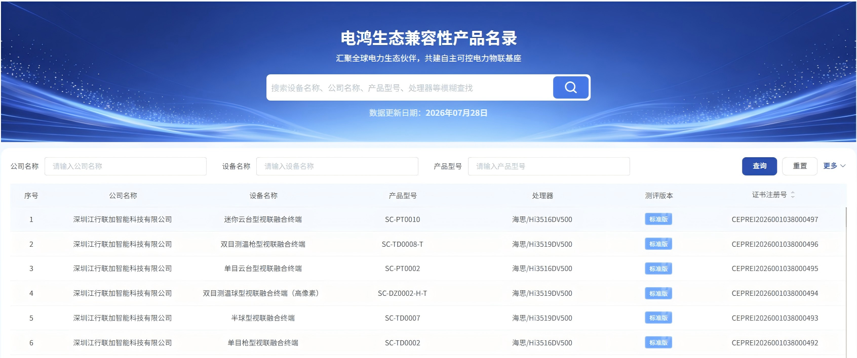Select device 半球型视联融合终端
The image size is (857, 358).
pyautogui.click(x=263, y=318)
